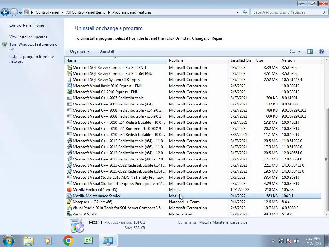This screenshot has width=329, height=247.
Task: Open Control Panel Home link
Action: click(27, 25)
